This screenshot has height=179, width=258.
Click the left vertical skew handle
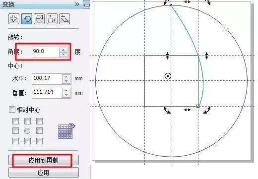pyautogui.click(x=167, y=56)
